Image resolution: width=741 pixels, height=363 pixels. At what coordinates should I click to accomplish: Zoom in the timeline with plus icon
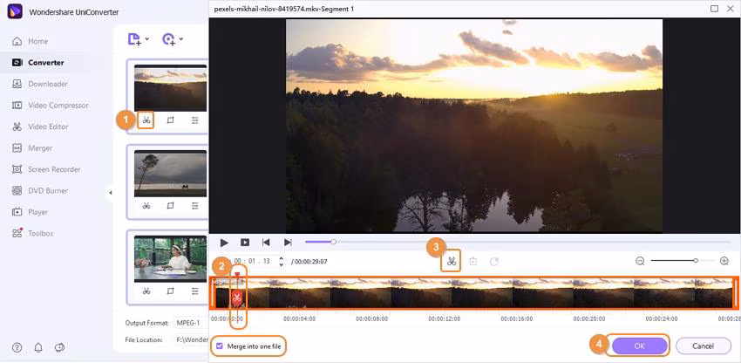[x=724, y=261]
